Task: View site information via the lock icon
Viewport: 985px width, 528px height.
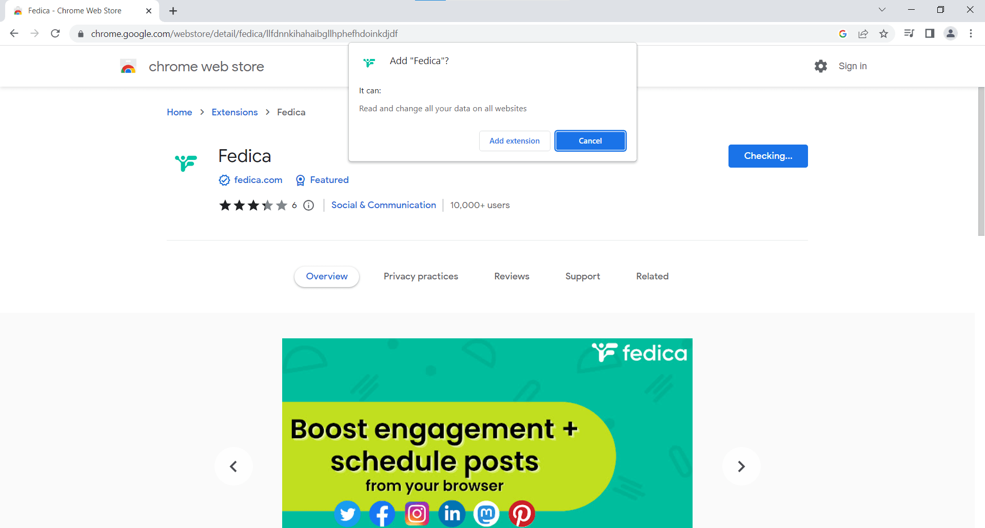Action: pyautogui.click(x=81, y=34)
